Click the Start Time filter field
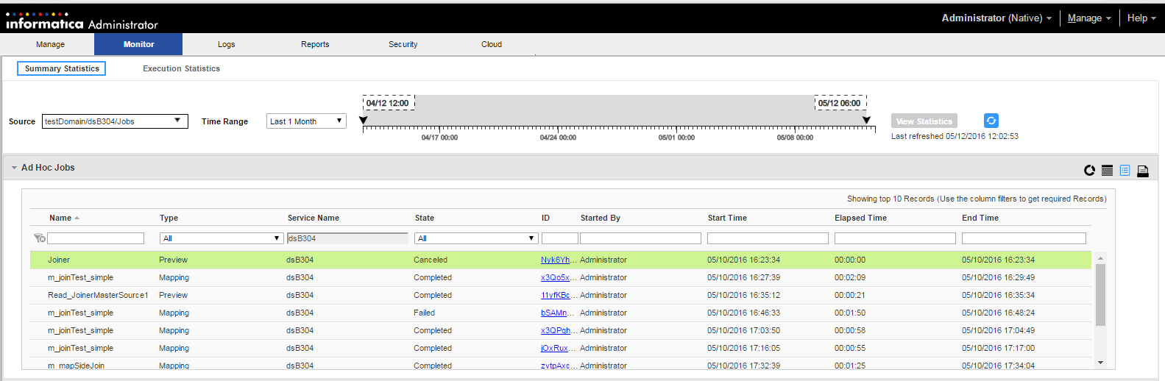Viewport: 1165px width, 381px height. coord(767,238)
